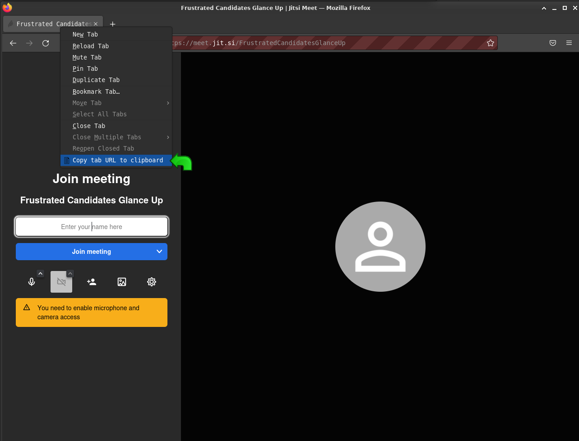Minimize the Firefox window

pyautogui.click(x=555, y=8)
